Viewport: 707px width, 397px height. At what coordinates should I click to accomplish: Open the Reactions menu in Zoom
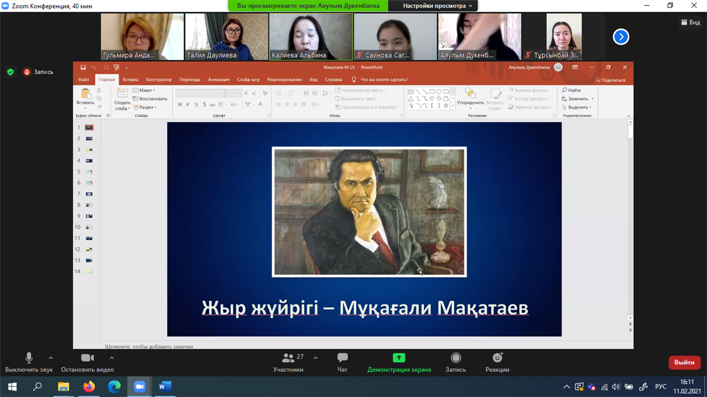tap(497, 358)
